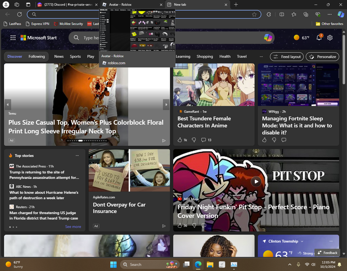Go to next slide in Temu carousel
This screenshot has width=347, height=271.
[x=166, y=105]
